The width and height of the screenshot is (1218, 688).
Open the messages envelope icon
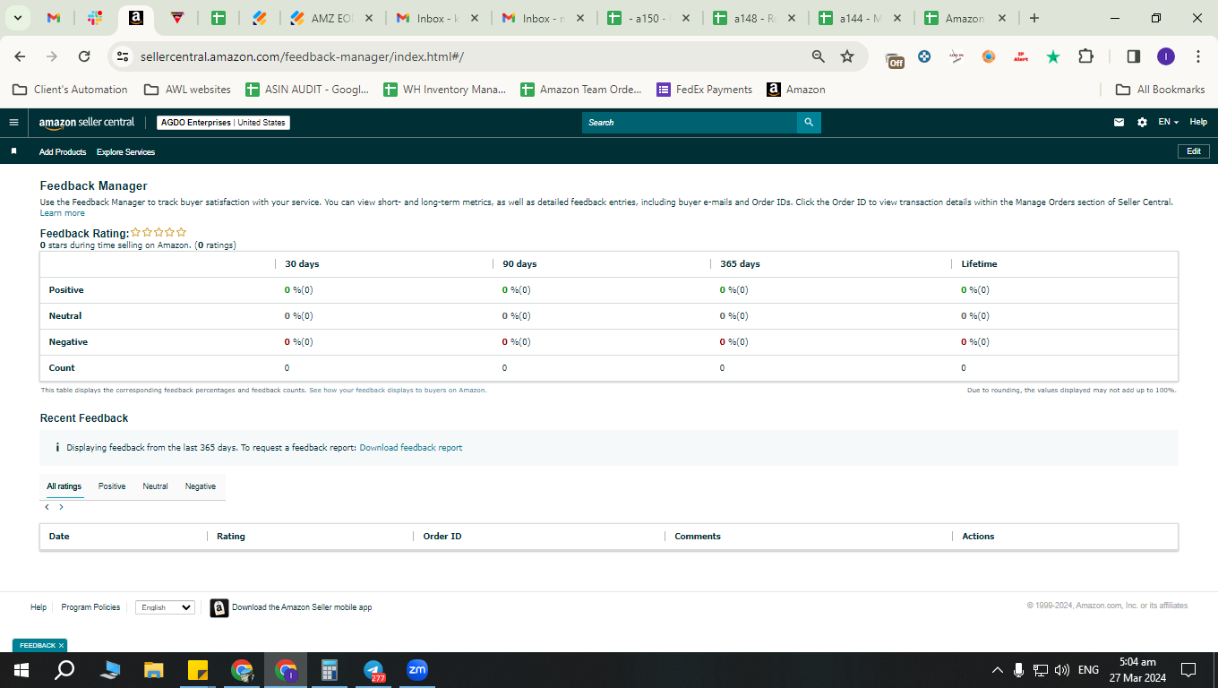[x=1119, y=123]
